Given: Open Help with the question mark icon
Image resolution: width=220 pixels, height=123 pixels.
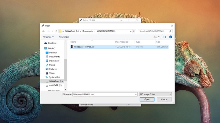Looking at the screenshot, I should click(x=170, y=37).
